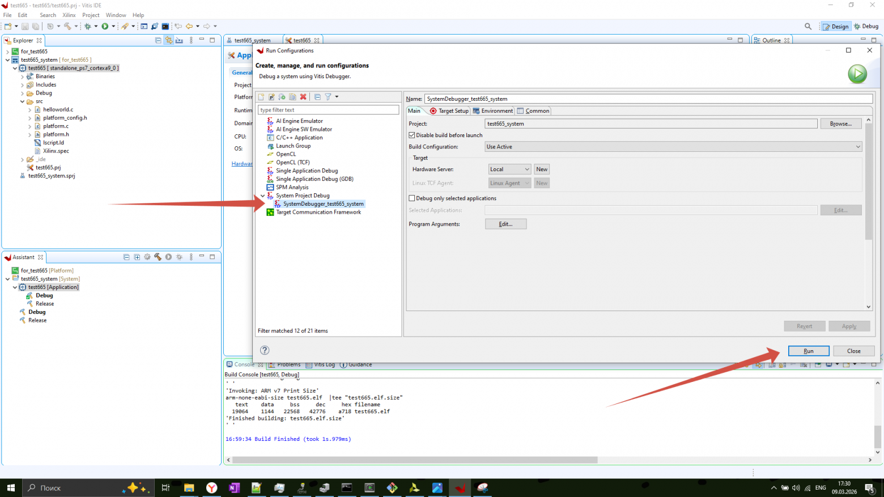The width and height of the screenshot is (884, 497).
Task: Click the Run button
Action: point(809,351)
